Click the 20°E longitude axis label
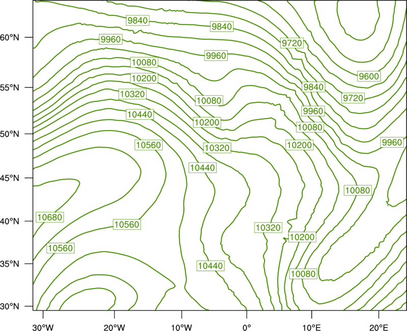This screenshot has width=407, height=331. pyautogui.click(x=379, y=327)
